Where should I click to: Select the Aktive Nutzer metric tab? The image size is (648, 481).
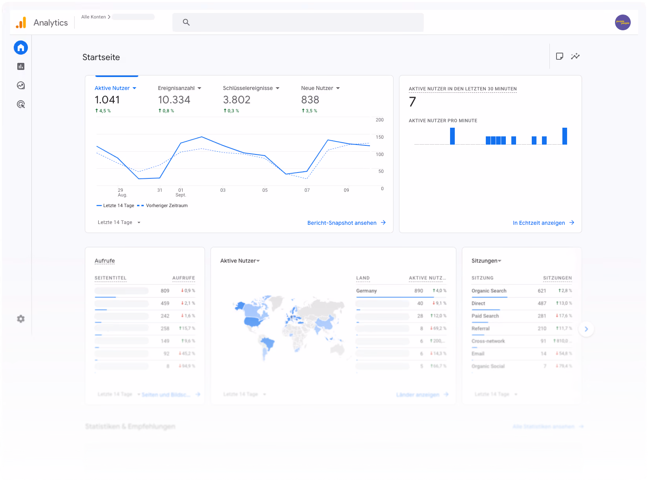coord(115,99)
